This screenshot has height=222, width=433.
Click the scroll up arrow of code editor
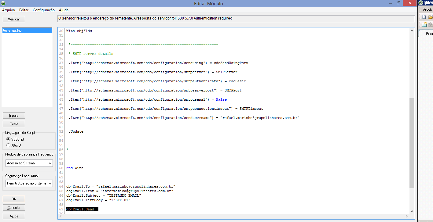click(412, 30)
